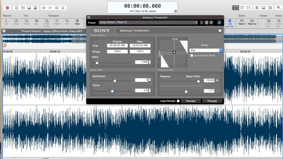Image resolution: width=283 pixels, height=159 pixels.
Task: Click the Ratio value field showing 1.000
Action: click(141, 62)
